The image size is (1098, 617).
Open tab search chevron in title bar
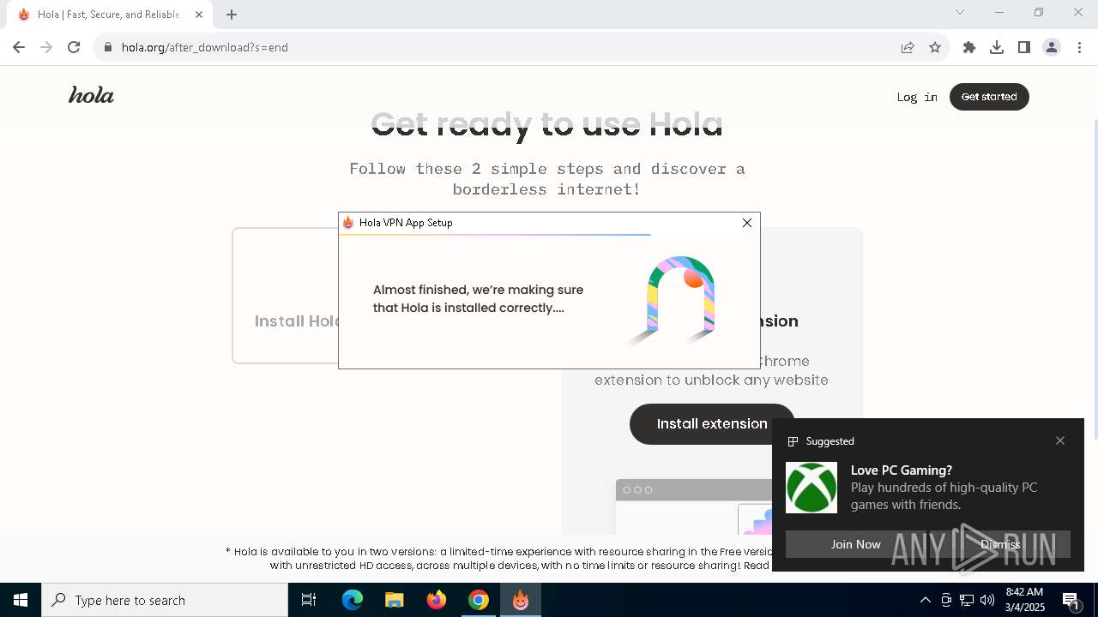click(960, 12)
